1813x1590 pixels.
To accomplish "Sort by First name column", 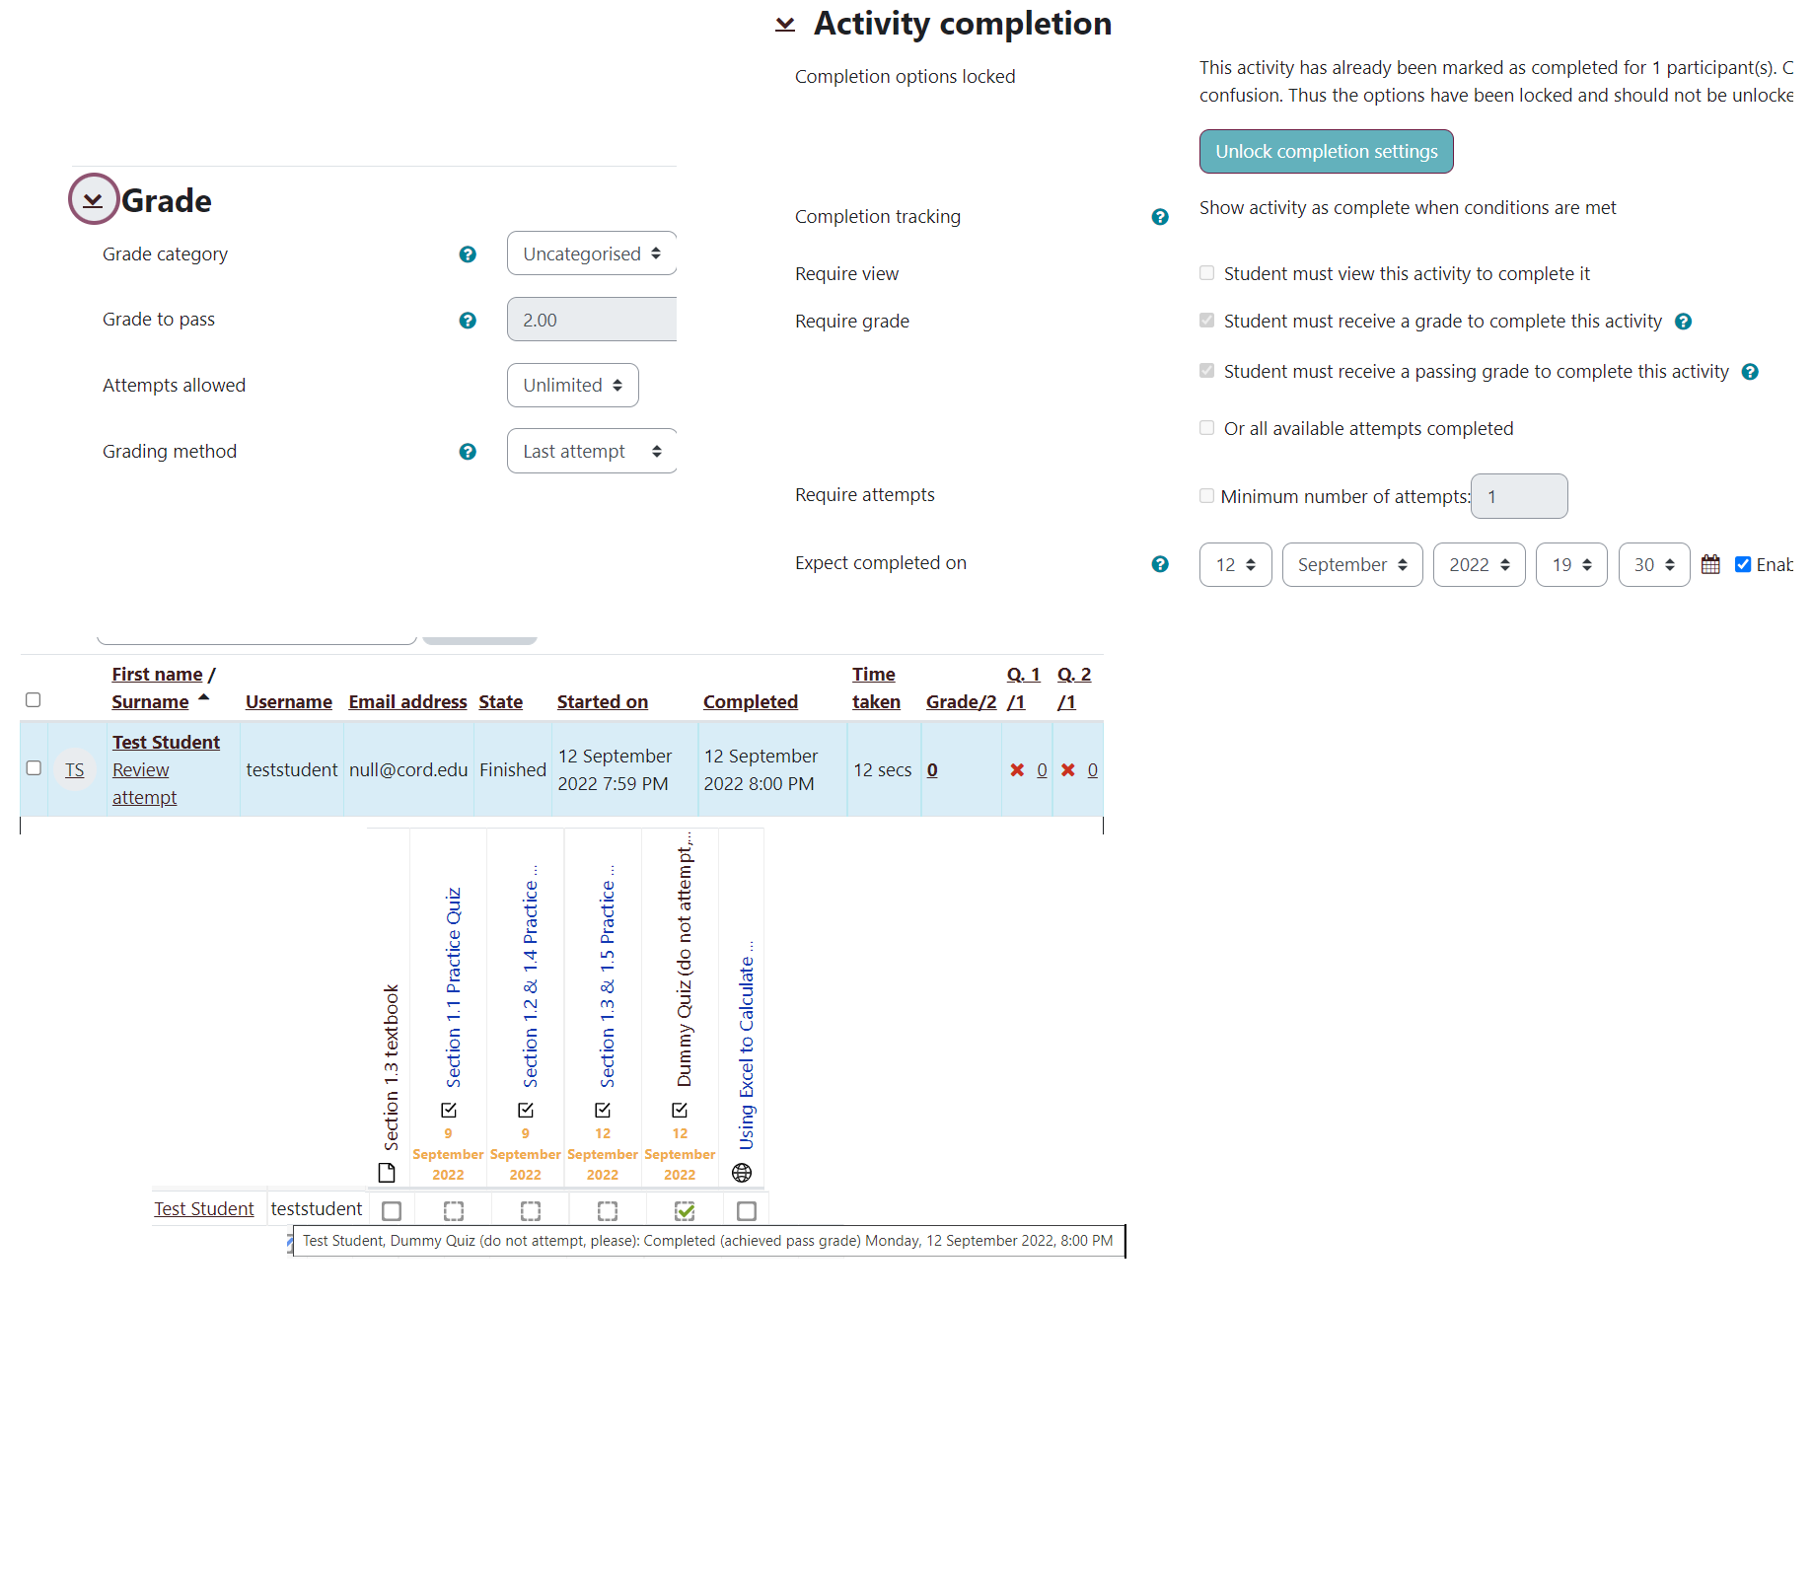I will pyautogui.click(x=157, y=675).
